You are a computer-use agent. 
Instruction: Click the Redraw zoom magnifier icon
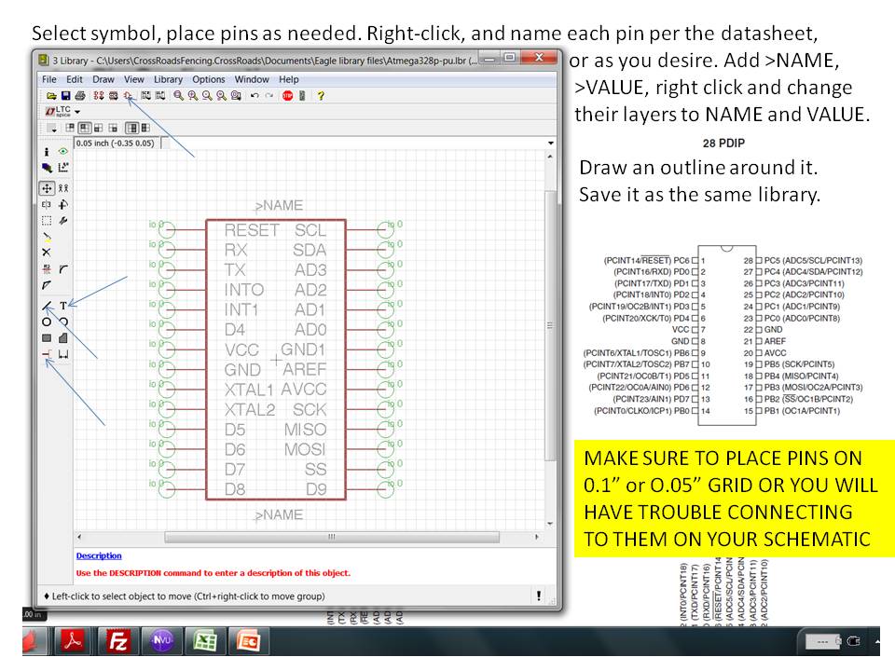click(222, 96)
